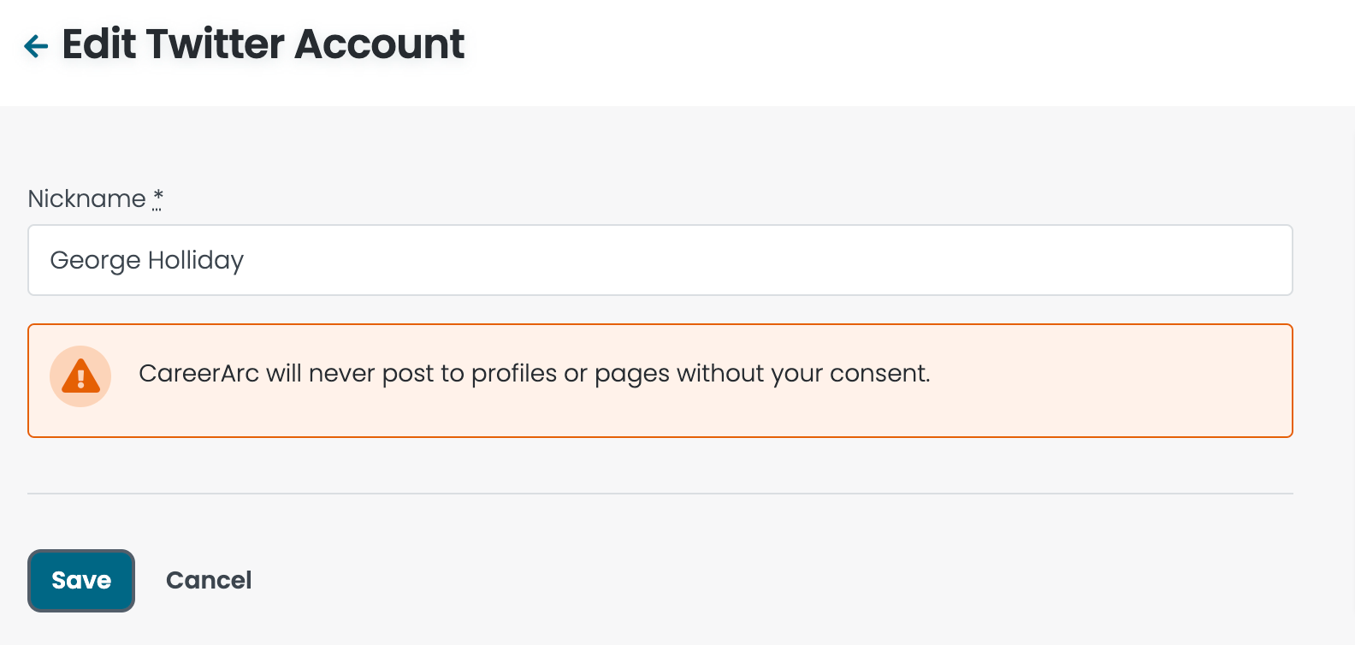The image size is (1355, 645).
Task: Click the CareerArc consent notice text
Action: coord(535,374)
